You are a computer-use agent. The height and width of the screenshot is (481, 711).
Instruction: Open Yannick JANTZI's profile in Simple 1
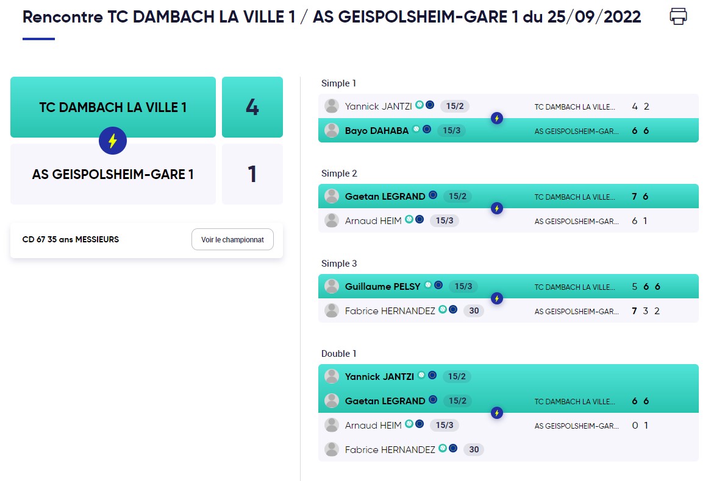(379, 107)
